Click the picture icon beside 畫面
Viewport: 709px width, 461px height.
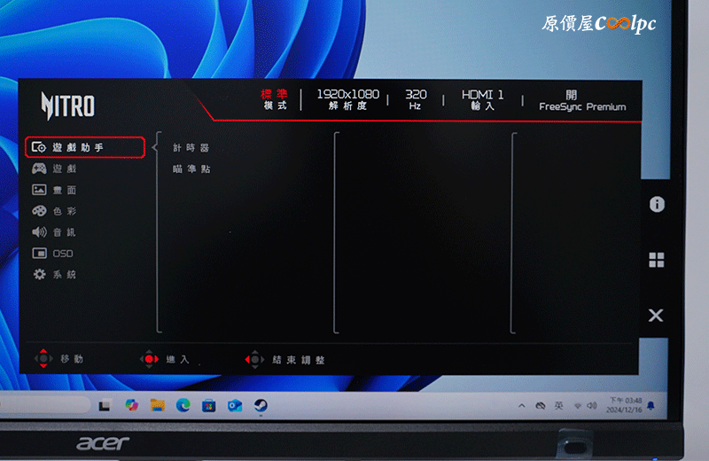pyautogui.click(x=39, y=190)
